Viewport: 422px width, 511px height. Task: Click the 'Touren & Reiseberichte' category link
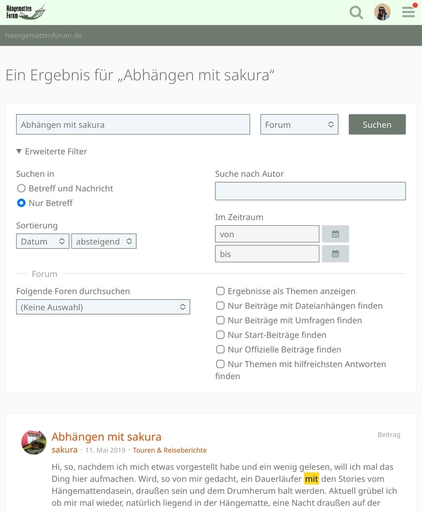[x=169, y=450]
